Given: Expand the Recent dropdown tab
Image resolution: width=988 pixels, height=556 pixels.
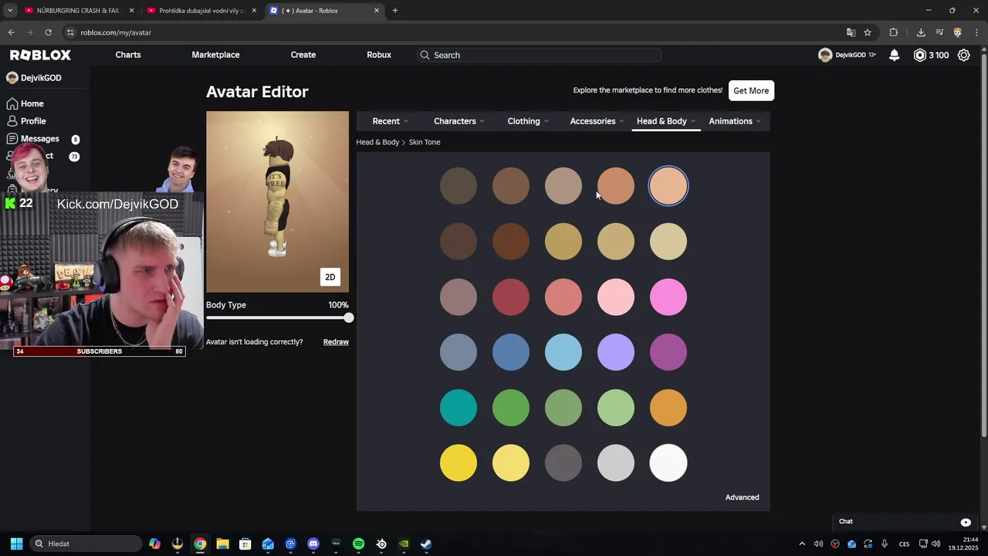Looking at the screenshot, I should (390, 121).
